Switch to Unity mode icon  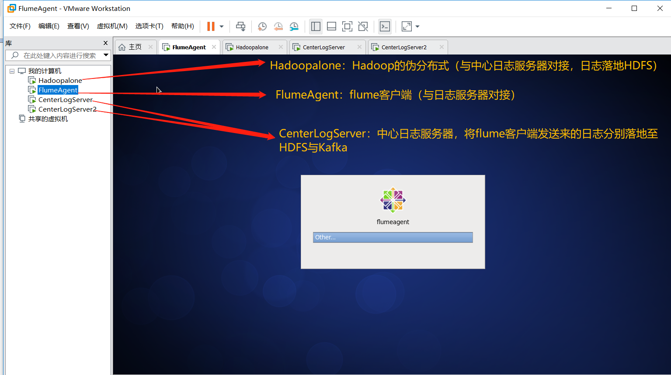[x=363, y=26]
